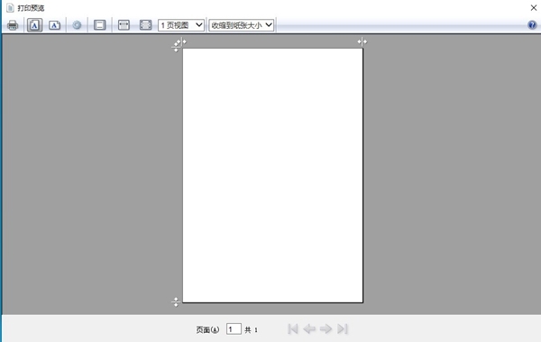Screen dimensions: 541x342
Task: Click the right margin adjust handle above page
Action: 362,42
